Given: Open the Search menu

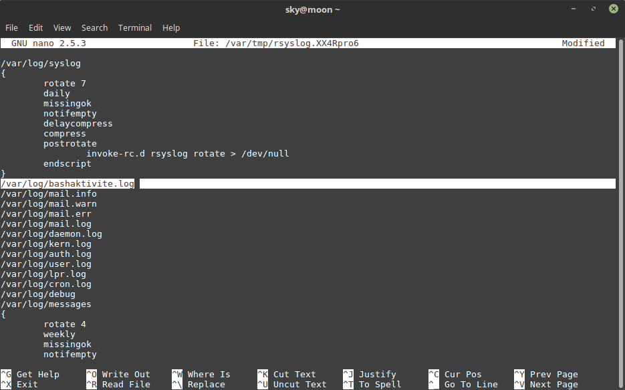Looking at the screenshot, I should (x=94, y=27).
